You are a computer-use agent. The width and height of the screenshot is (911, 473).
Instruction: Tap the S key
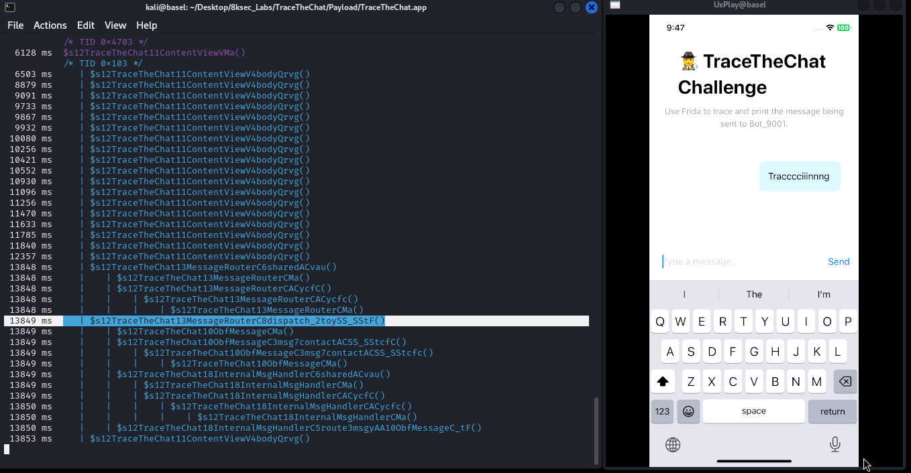(x=691, y=352)
